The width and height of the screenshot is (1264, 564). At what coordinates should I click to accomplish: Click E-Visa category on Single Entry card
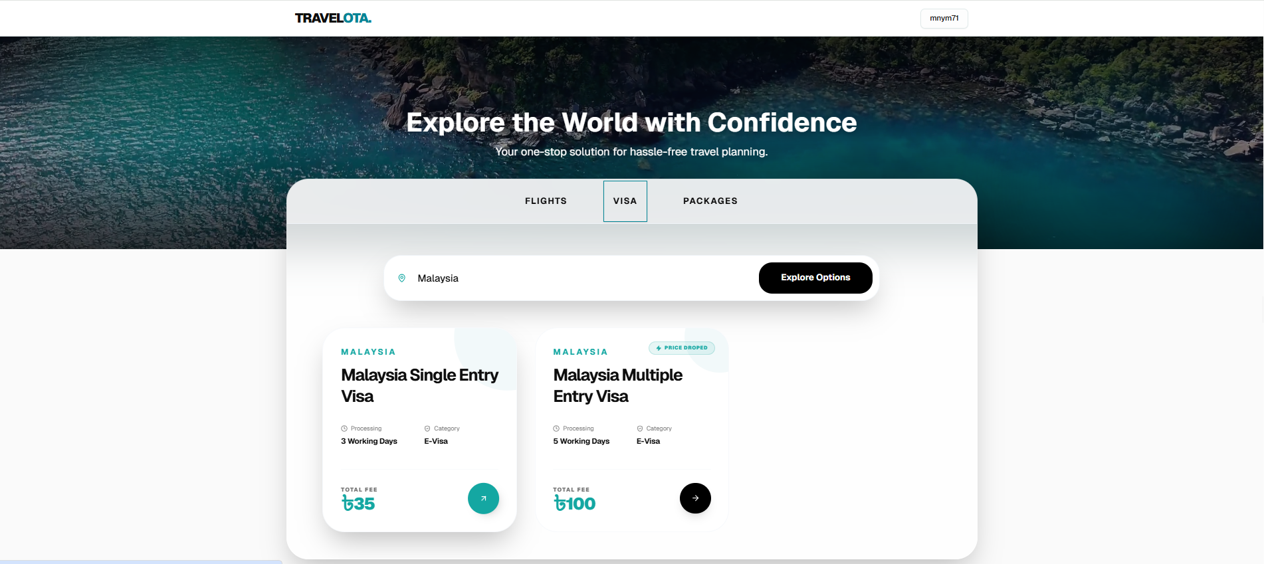click(436, 441)
